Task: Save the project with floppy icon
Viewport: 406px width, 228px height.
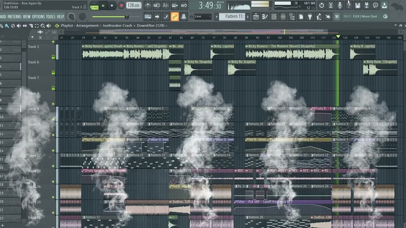Action: 357,5
